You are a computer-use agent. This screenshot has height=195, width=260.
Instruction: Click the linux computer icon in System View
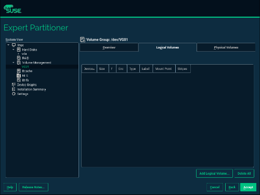click(14, 45)
